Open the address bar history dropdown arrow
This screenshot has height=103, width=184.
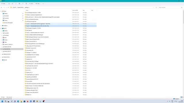tap(154, 7)
